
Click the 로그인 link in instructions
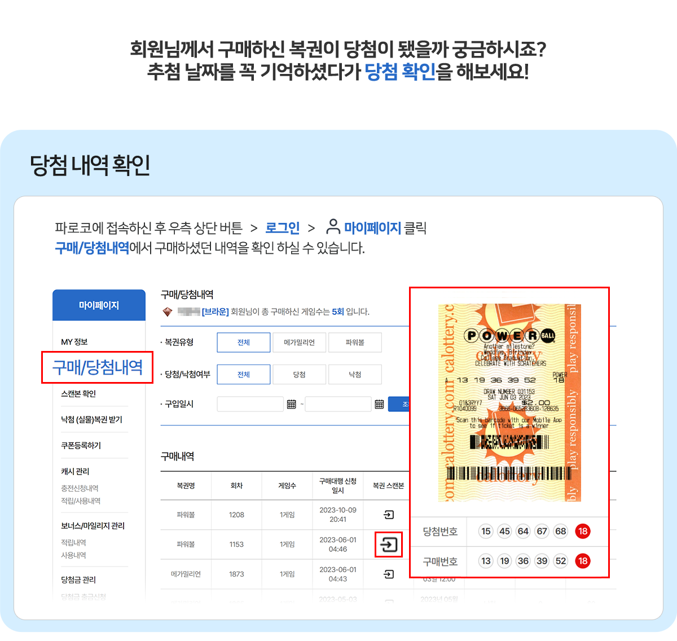[x=282, y=228]
